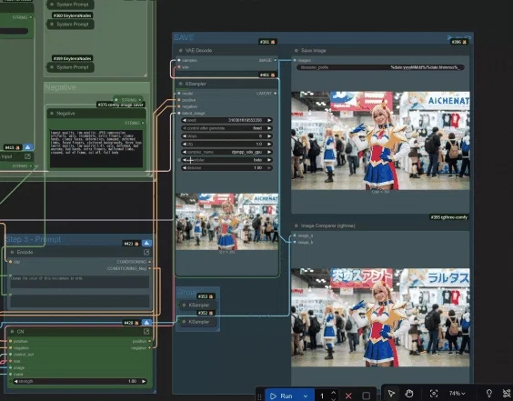Image resolution: width=513 pixels, height=401 pixels.
Task: Collapse the KSampler node in SAVE group
Action: pyautogui.click(x=180, y=84)
